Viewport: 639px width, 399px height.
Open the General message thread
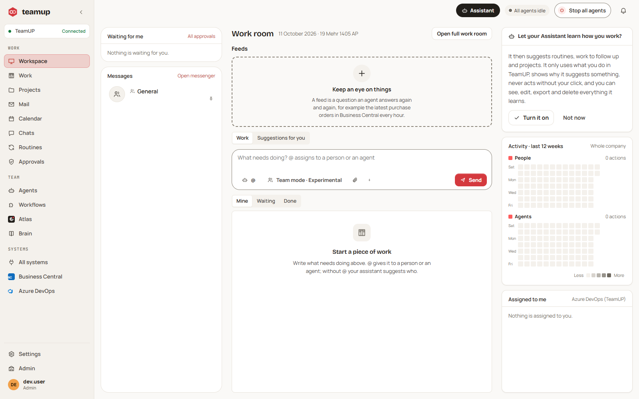point(161,94)
